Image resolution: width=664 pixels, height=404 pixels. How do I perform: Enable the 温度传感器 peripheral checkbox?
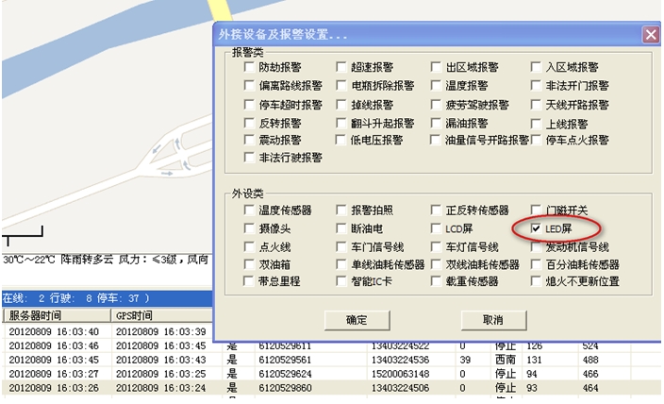[249, 210]
